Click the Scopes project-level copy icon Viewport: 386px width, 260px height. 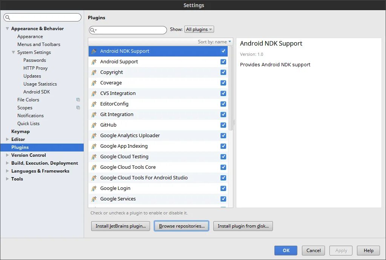coord(78,107)
